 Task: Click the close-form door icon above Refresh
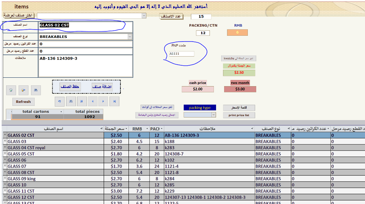(x=23, y=90)
